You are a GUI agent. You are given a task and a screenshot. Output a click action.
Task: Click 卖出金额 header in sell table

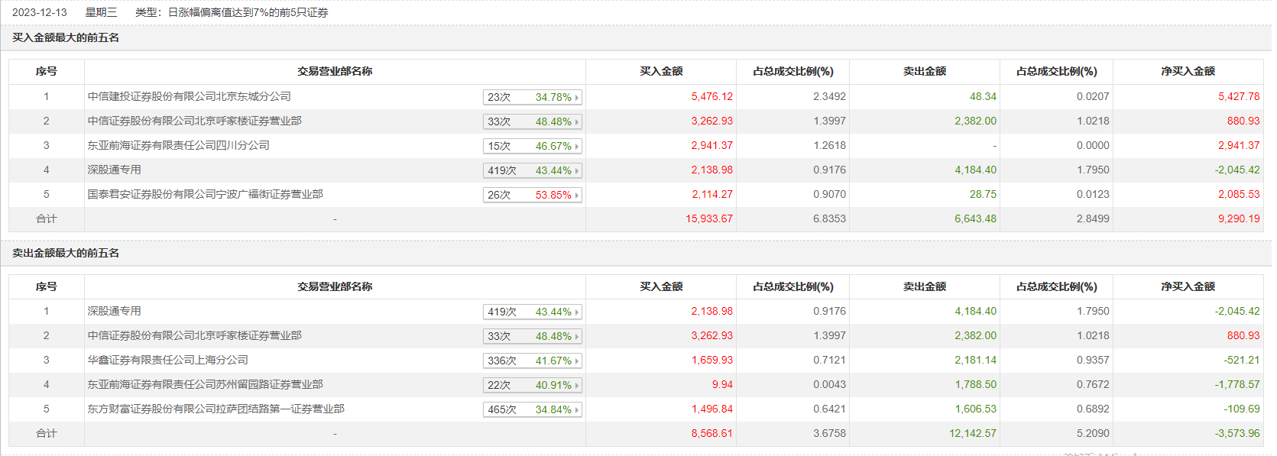tap(925, 286)
